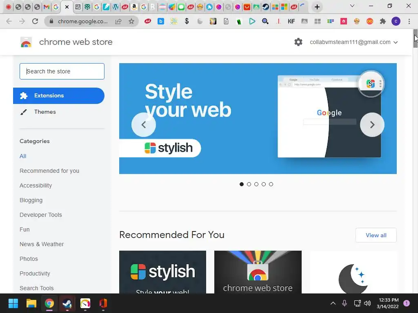The height and width of the screenshot is (313, 418).
Task: Open the orange infinity extension
Action: pos(370,21)
